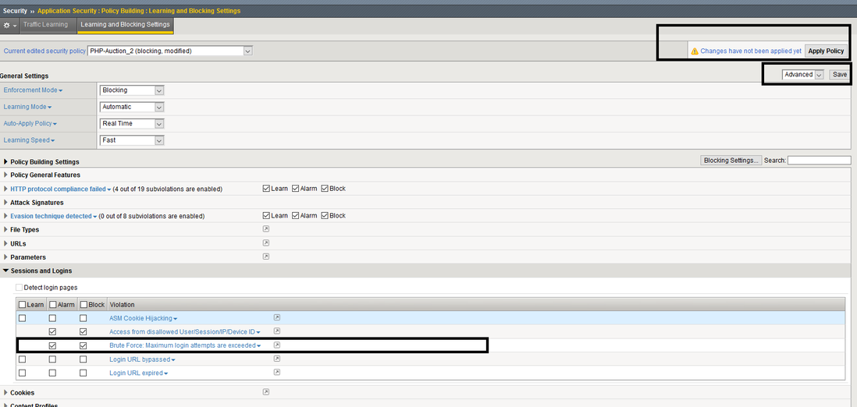Image resolution: width=857 pixels, height=407 pixels.
Task: Check the Block column header checkbox
Action: [83, 304]
